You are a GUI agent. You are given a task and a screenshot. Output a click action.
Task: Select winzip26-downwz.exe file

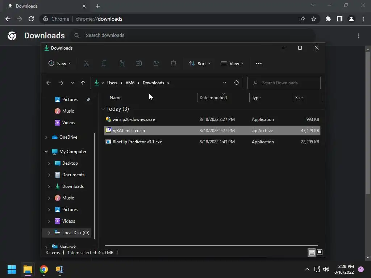(x=212, y=119)
